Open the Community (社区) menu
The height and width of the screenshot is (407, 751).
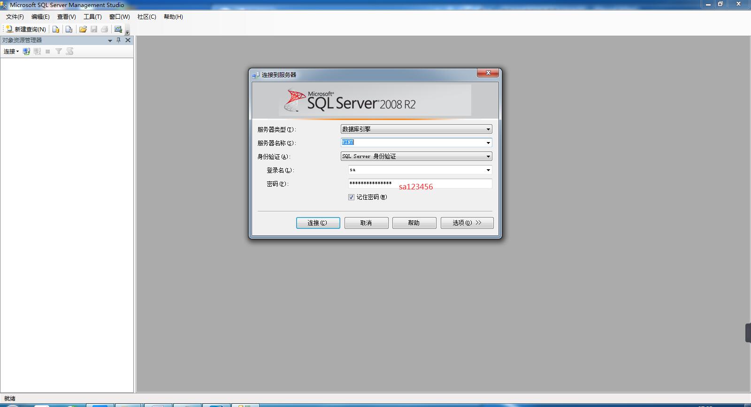(x=146, y=17)
